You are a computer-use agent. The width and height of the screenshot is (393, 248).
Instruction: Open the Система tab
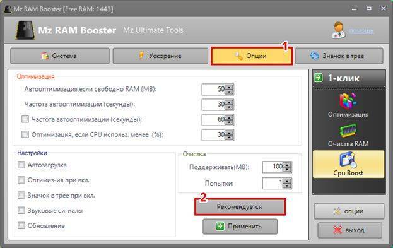(x=60, y=56)
